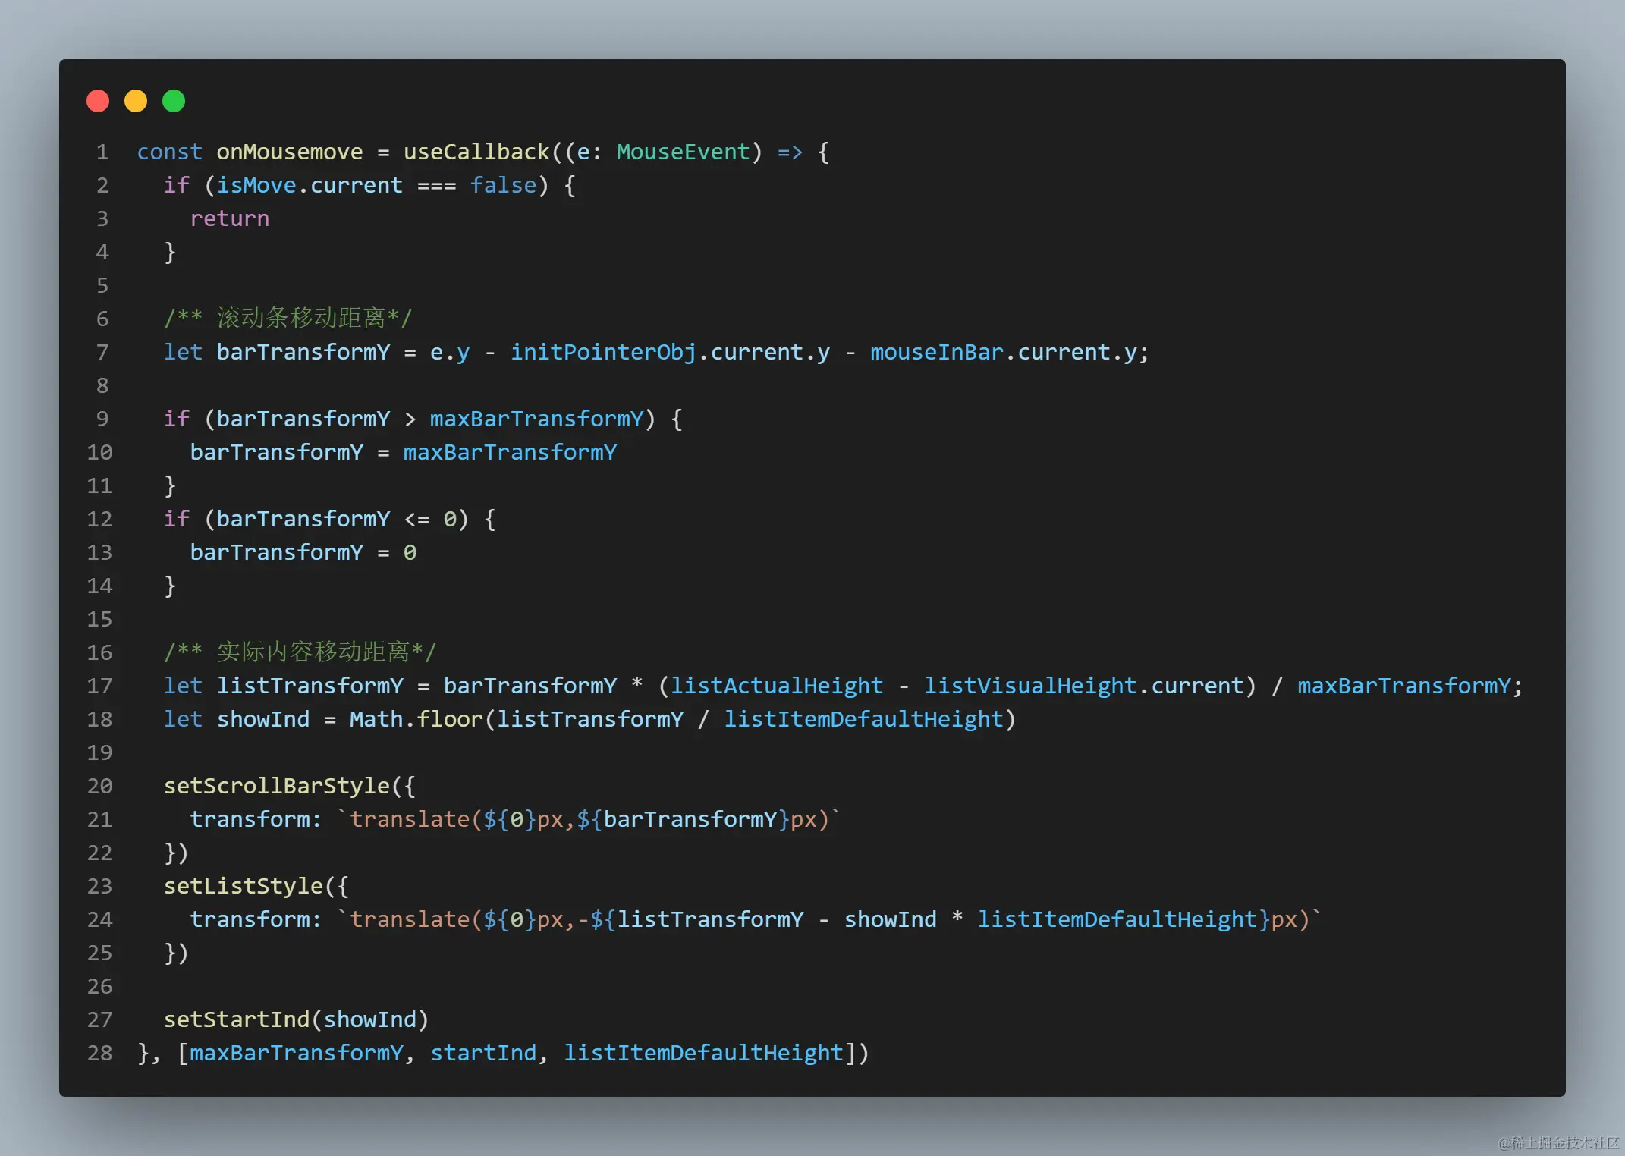Select the return keyword on line 3
This screenshot has width=1625, height=1156.
(229, 218)
